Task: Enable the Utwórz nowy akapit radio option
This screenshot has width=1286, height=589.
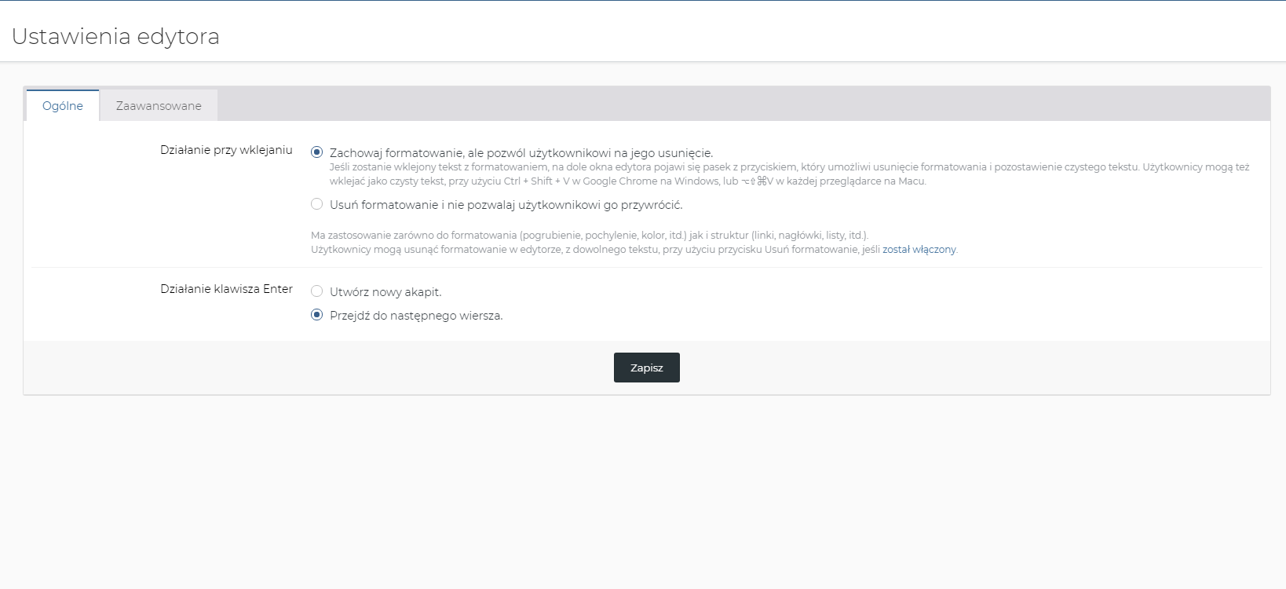Action: click(x=317, y=291)
